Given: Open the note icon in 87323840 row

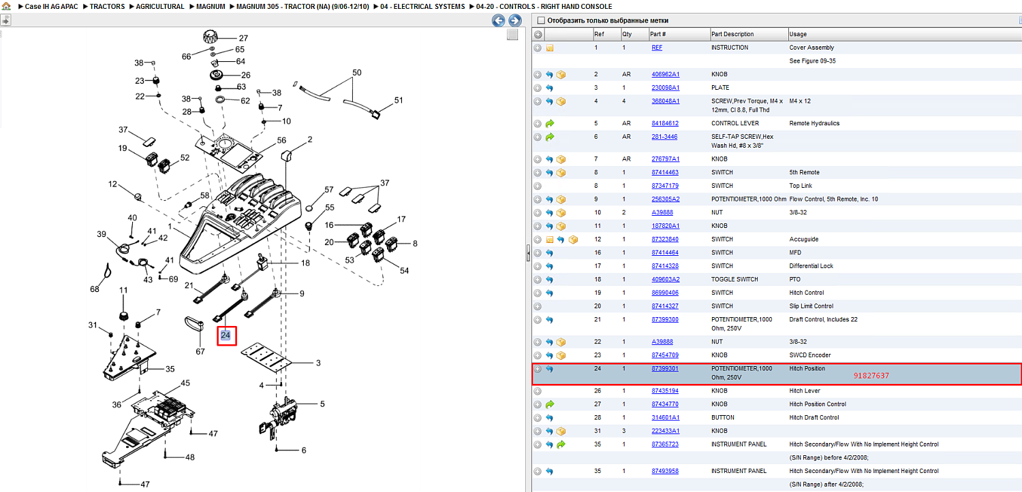Looking at the screenshot, I should click(549, 240).
